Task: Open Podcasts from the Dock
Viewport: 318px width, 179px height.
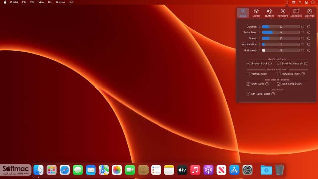Action: pyautogui.click(x=208, y=170)
